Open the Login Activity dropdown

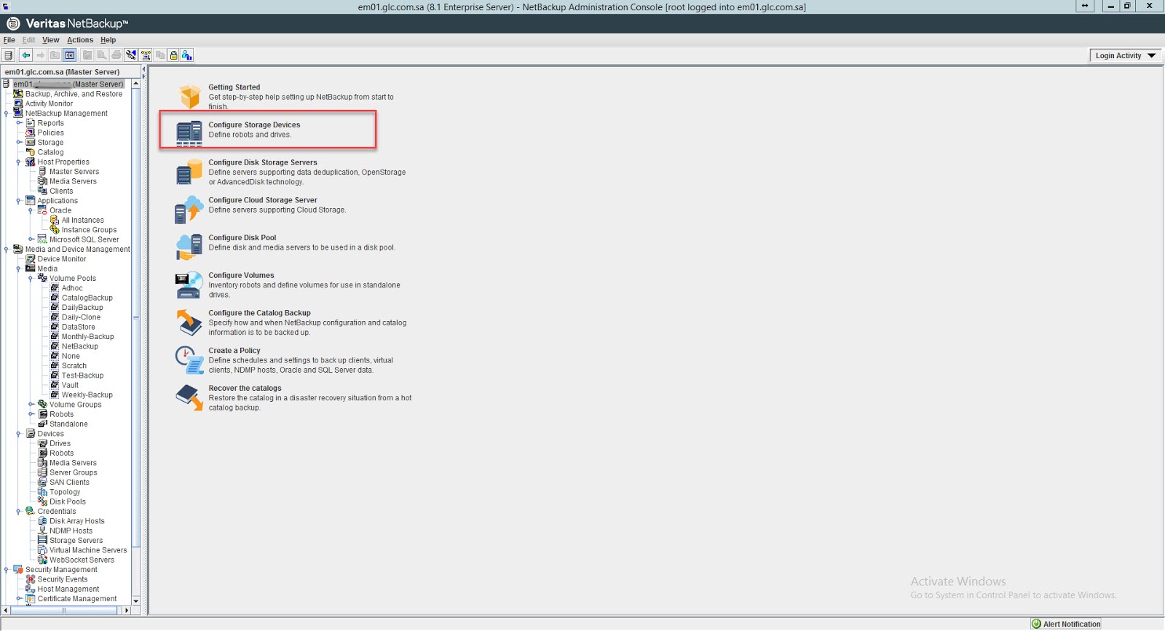click(x=1125, y=55)
